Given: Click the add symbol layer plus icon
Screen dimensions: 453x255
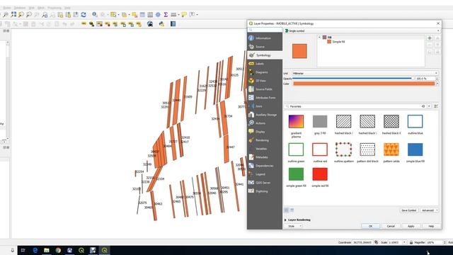Looking at the screenshot, I should [430, 38].
